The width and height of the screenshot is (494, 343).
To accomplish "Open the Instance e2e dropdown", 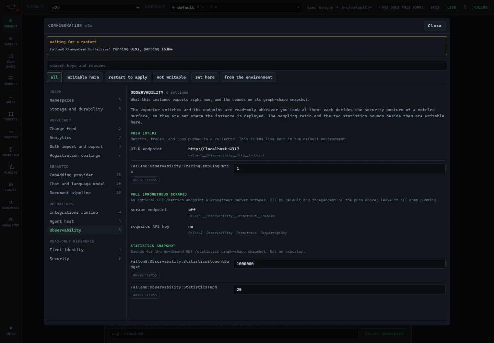I will point(94,7).
